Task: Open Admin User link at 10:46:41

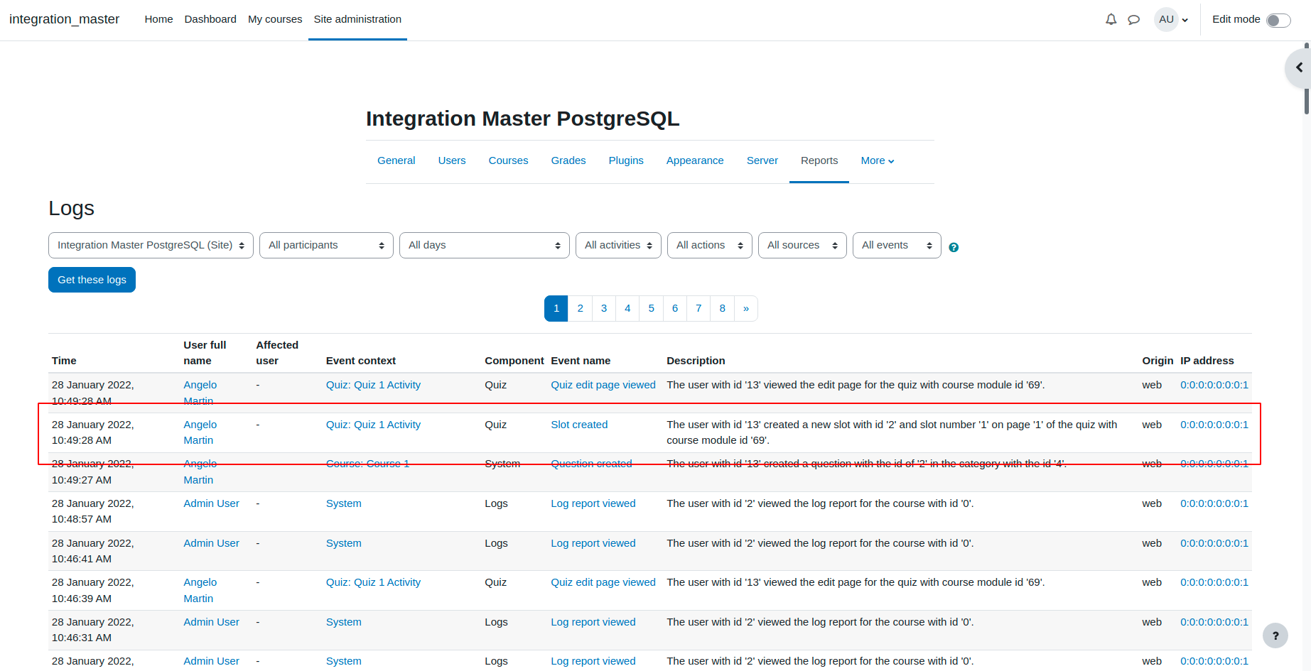Action: (x=211, y=543)
